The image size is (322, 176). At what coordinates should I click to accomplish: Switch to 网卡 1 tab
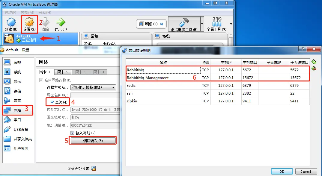45,72
